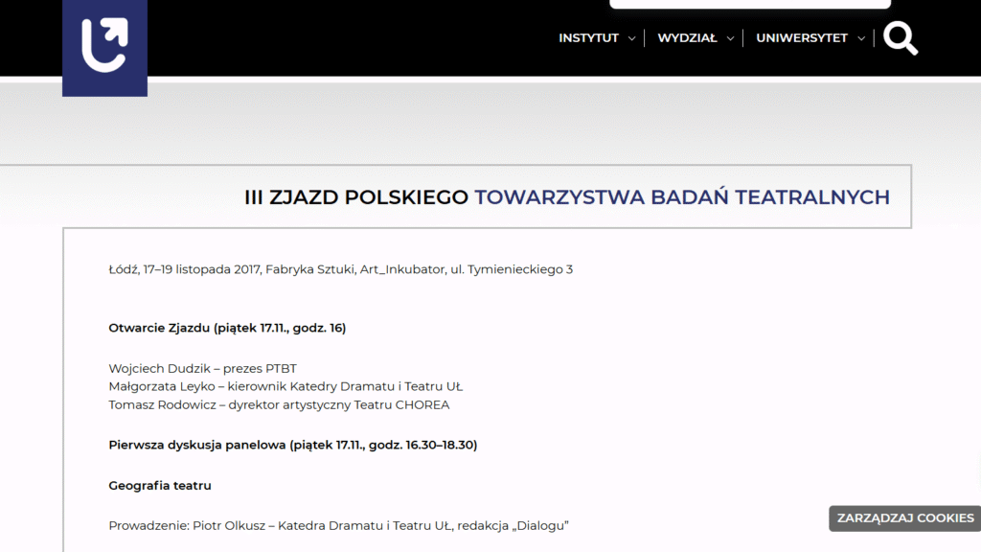This screenshot has height=552, width=981.
Task: Click the 'Prowadzenie: Piotr Olkusz' line
Action: pyautogui.click(x=338, y=525)
